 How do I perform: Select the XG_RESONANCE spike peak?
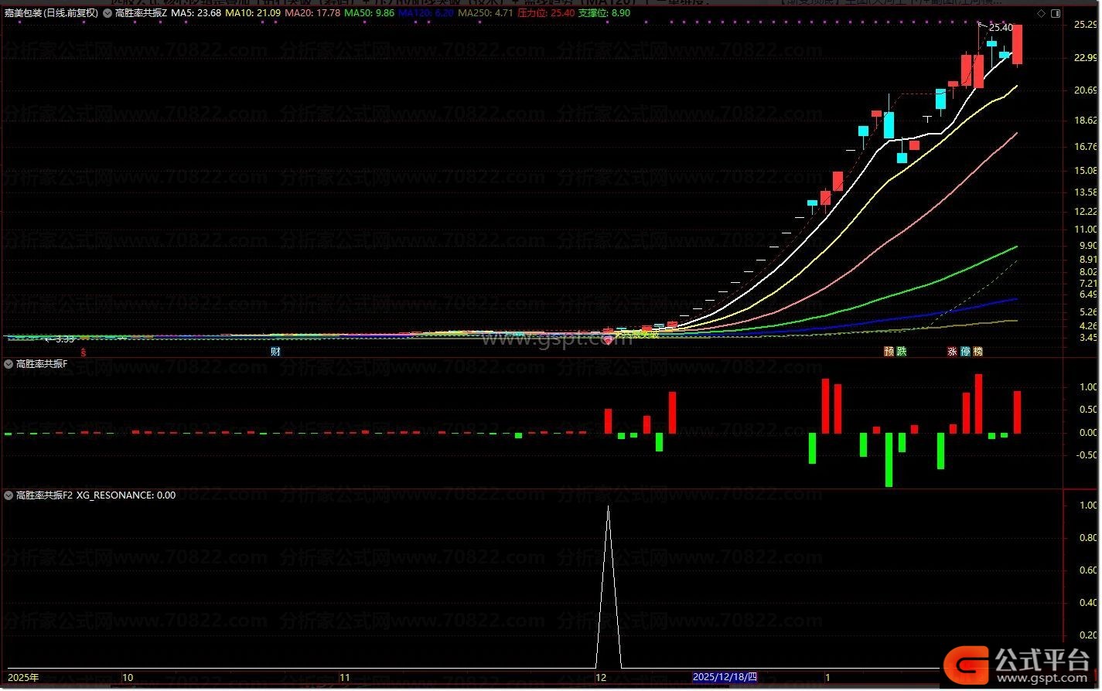click(x=608, y=508)
